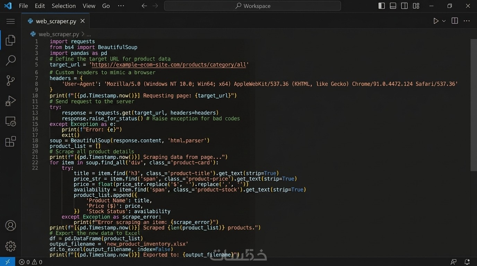Screen dimensions: 477x266
Task: Click line number 12 in the gutter
Action: (35, 107)
